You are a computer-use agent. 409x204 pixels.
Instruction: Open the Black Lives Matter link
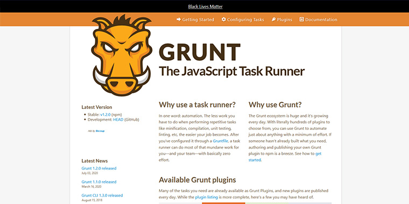point(205,6)
